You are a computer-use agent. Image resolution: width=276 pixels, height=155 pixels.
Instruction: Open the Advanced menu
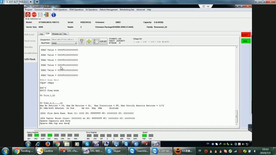141,9
